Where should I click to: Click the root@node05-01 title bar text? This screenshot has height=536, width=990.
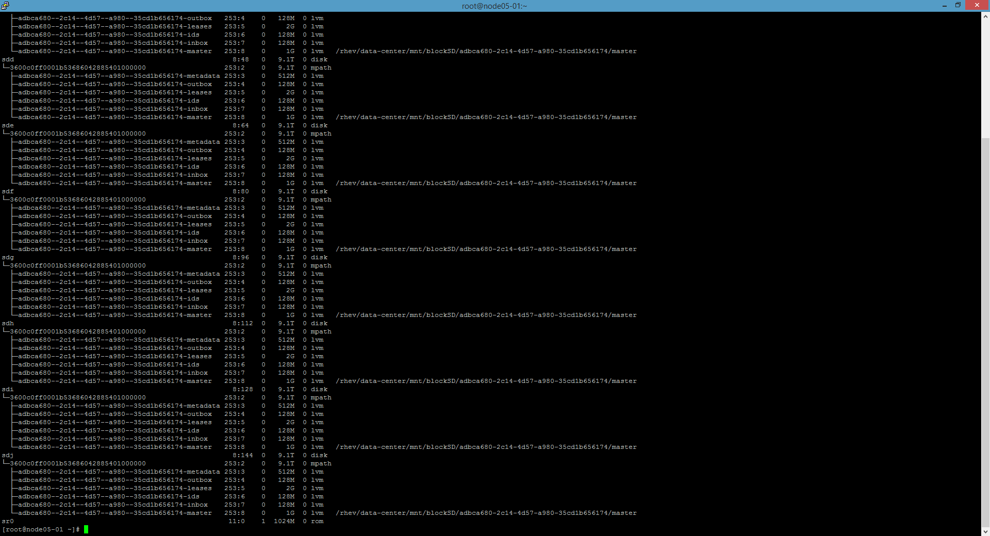tap(494, 6)
